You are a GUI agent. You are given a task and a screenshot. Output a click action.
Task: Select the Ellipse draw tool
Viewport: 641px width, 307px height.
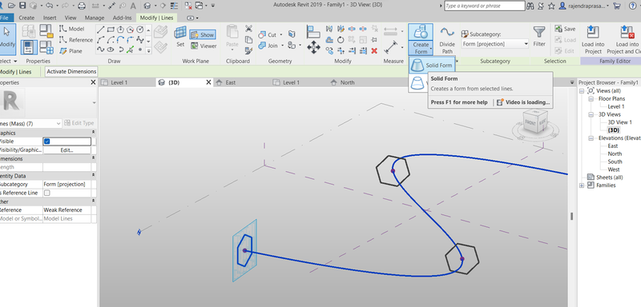pyautogui.click(x=111, y=50)
